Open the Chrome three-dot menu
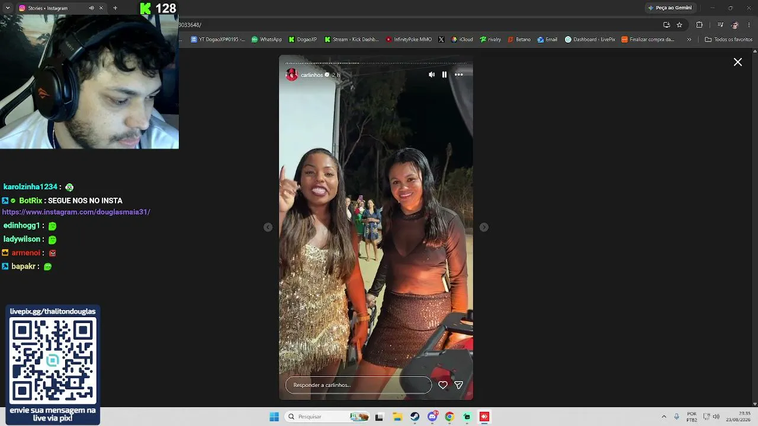Image resolution: width=758 pixels, height=426 pixels. pos(749,25)
